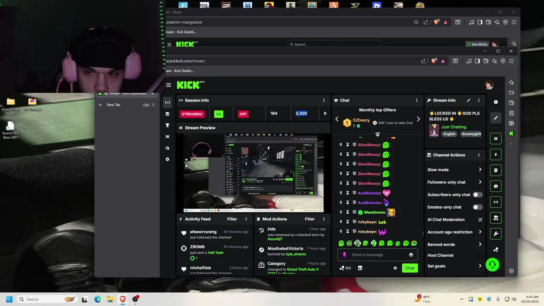Click the lightning bolt quick-action button
544x306 pixels.
pos(496,155)
